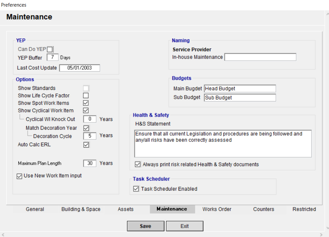
Task: Click the Cyclical WI Knock Out label
Action: tap(50, 119)
